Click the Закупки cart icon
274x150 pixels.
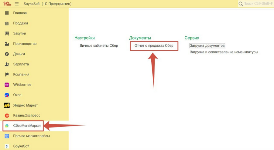click(7, 34)
